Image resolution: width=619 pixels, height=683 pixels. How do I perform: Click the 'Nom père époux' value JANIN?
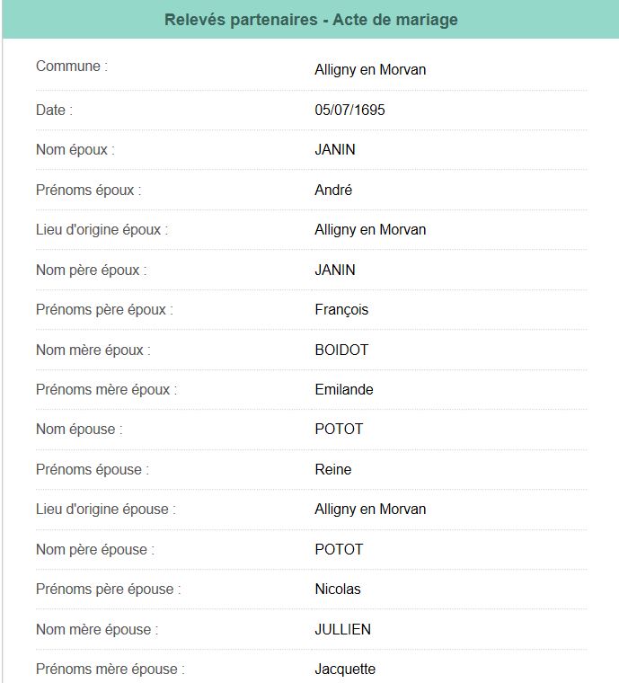pyautogui.click(x=335, y=270)
